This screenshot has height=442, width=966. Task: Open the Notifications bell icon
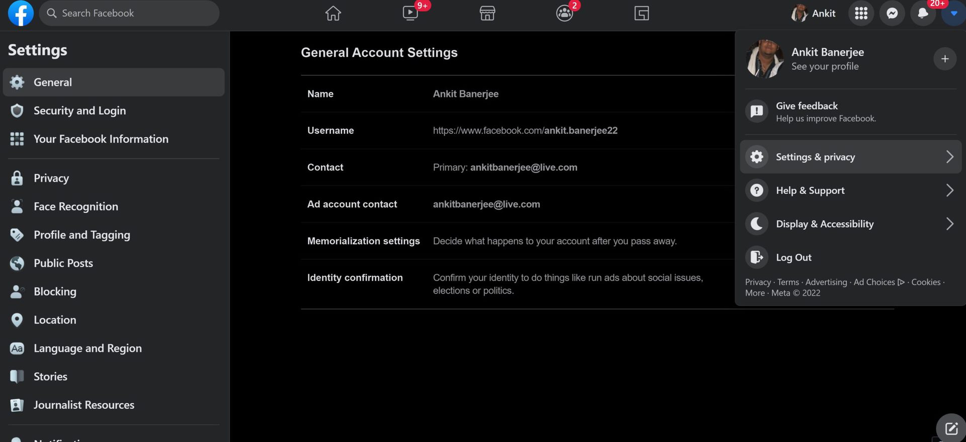click(x=923, y=13)
